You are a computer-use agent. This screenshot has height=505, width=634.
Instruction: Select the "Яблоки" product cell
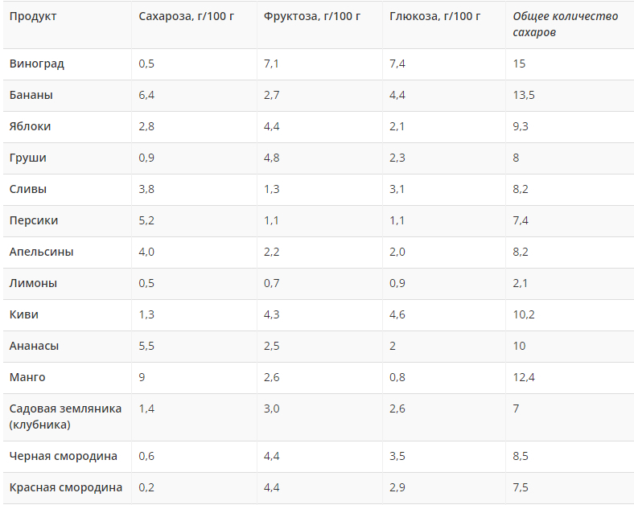(x=31, y=126)
